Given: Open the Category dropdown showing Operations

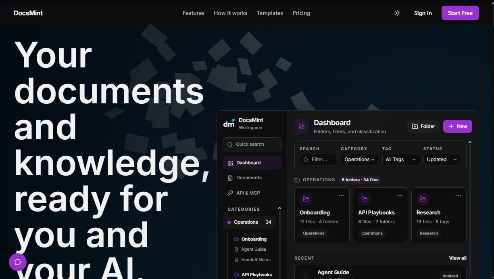Looking at the screenshot, I should 359,160.
